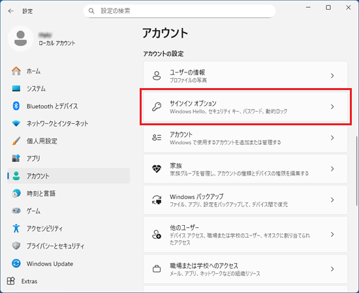Maximize the settings window
Screen dimensions: 359x293
click(328, 8)
